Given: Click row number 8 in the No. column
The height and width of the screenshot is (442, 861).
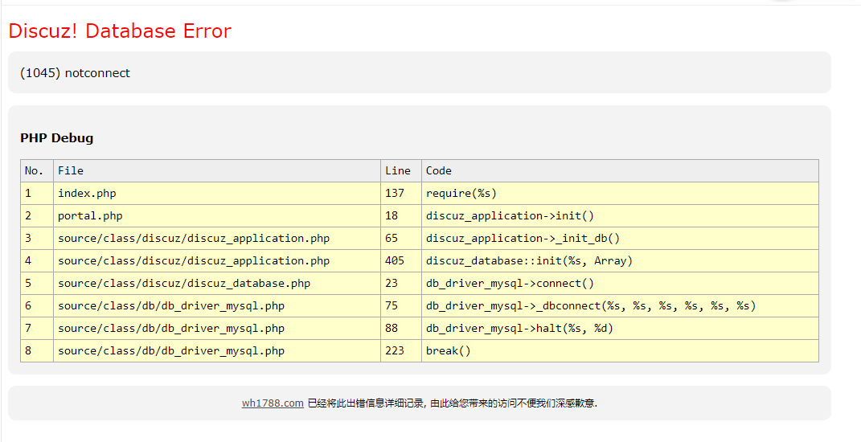Looking at the screenshot, I should (37, 351).
